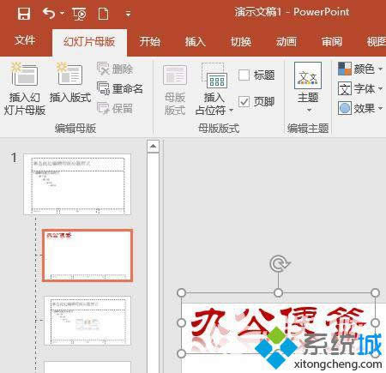This screenshot has height=373, width=386.
Task: Open the 插入 ribbon tab
Action: point(195,42)
